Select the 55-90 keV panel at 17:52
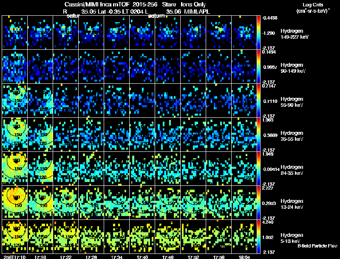Image resolution: width=340 pixels, height=259 pixels. [x=194, y=100]
